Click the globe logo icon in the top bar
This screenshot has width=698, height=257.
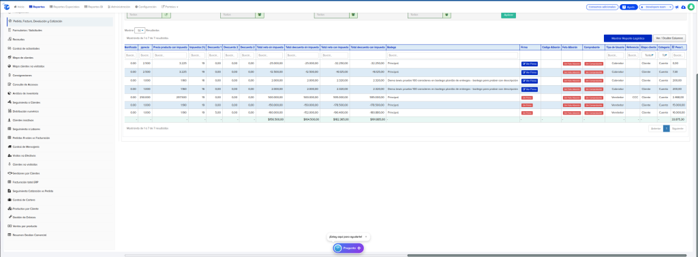click(7, 7)
